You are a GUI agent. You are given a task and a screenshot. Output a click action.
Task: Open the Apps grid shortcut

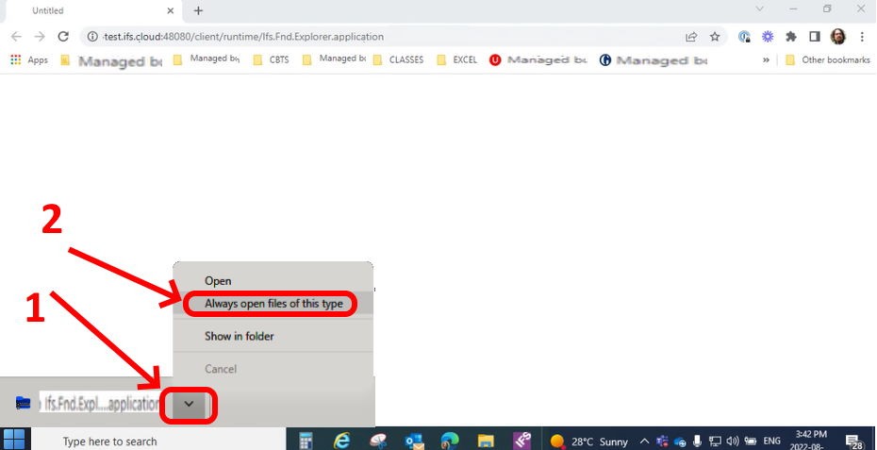point(28,59)
